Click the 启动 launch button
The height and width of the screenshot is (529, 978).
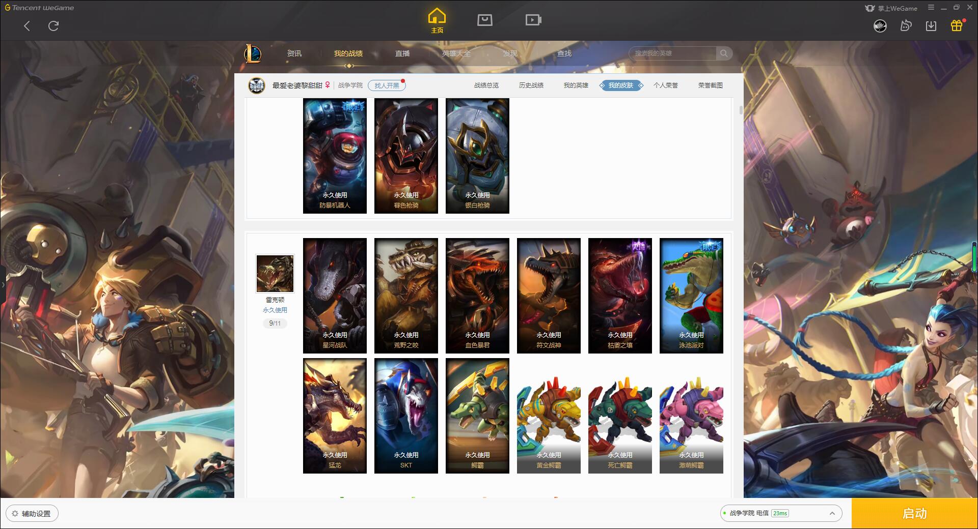tap(914, 514)
